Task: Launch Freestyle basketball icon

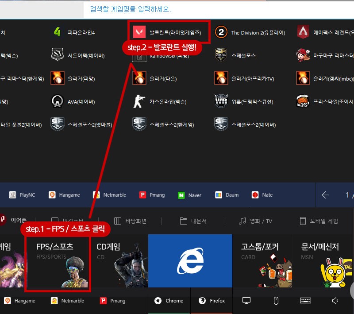Action: pyautogui.click(x=303, y=101)
